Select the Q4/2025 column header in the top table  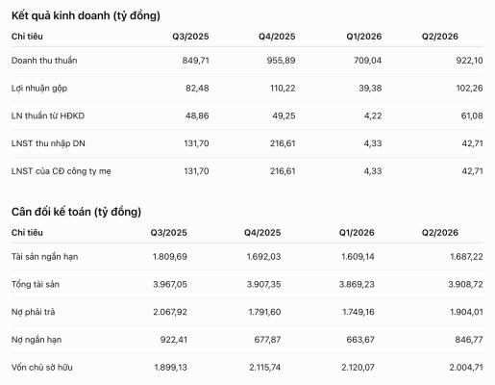[x=277, y=37]
